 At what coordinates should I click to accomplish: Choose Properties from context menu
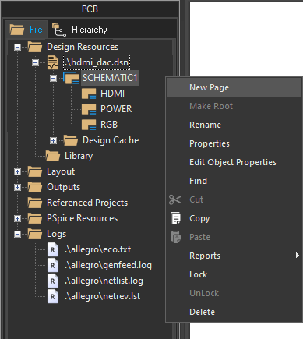234,143
